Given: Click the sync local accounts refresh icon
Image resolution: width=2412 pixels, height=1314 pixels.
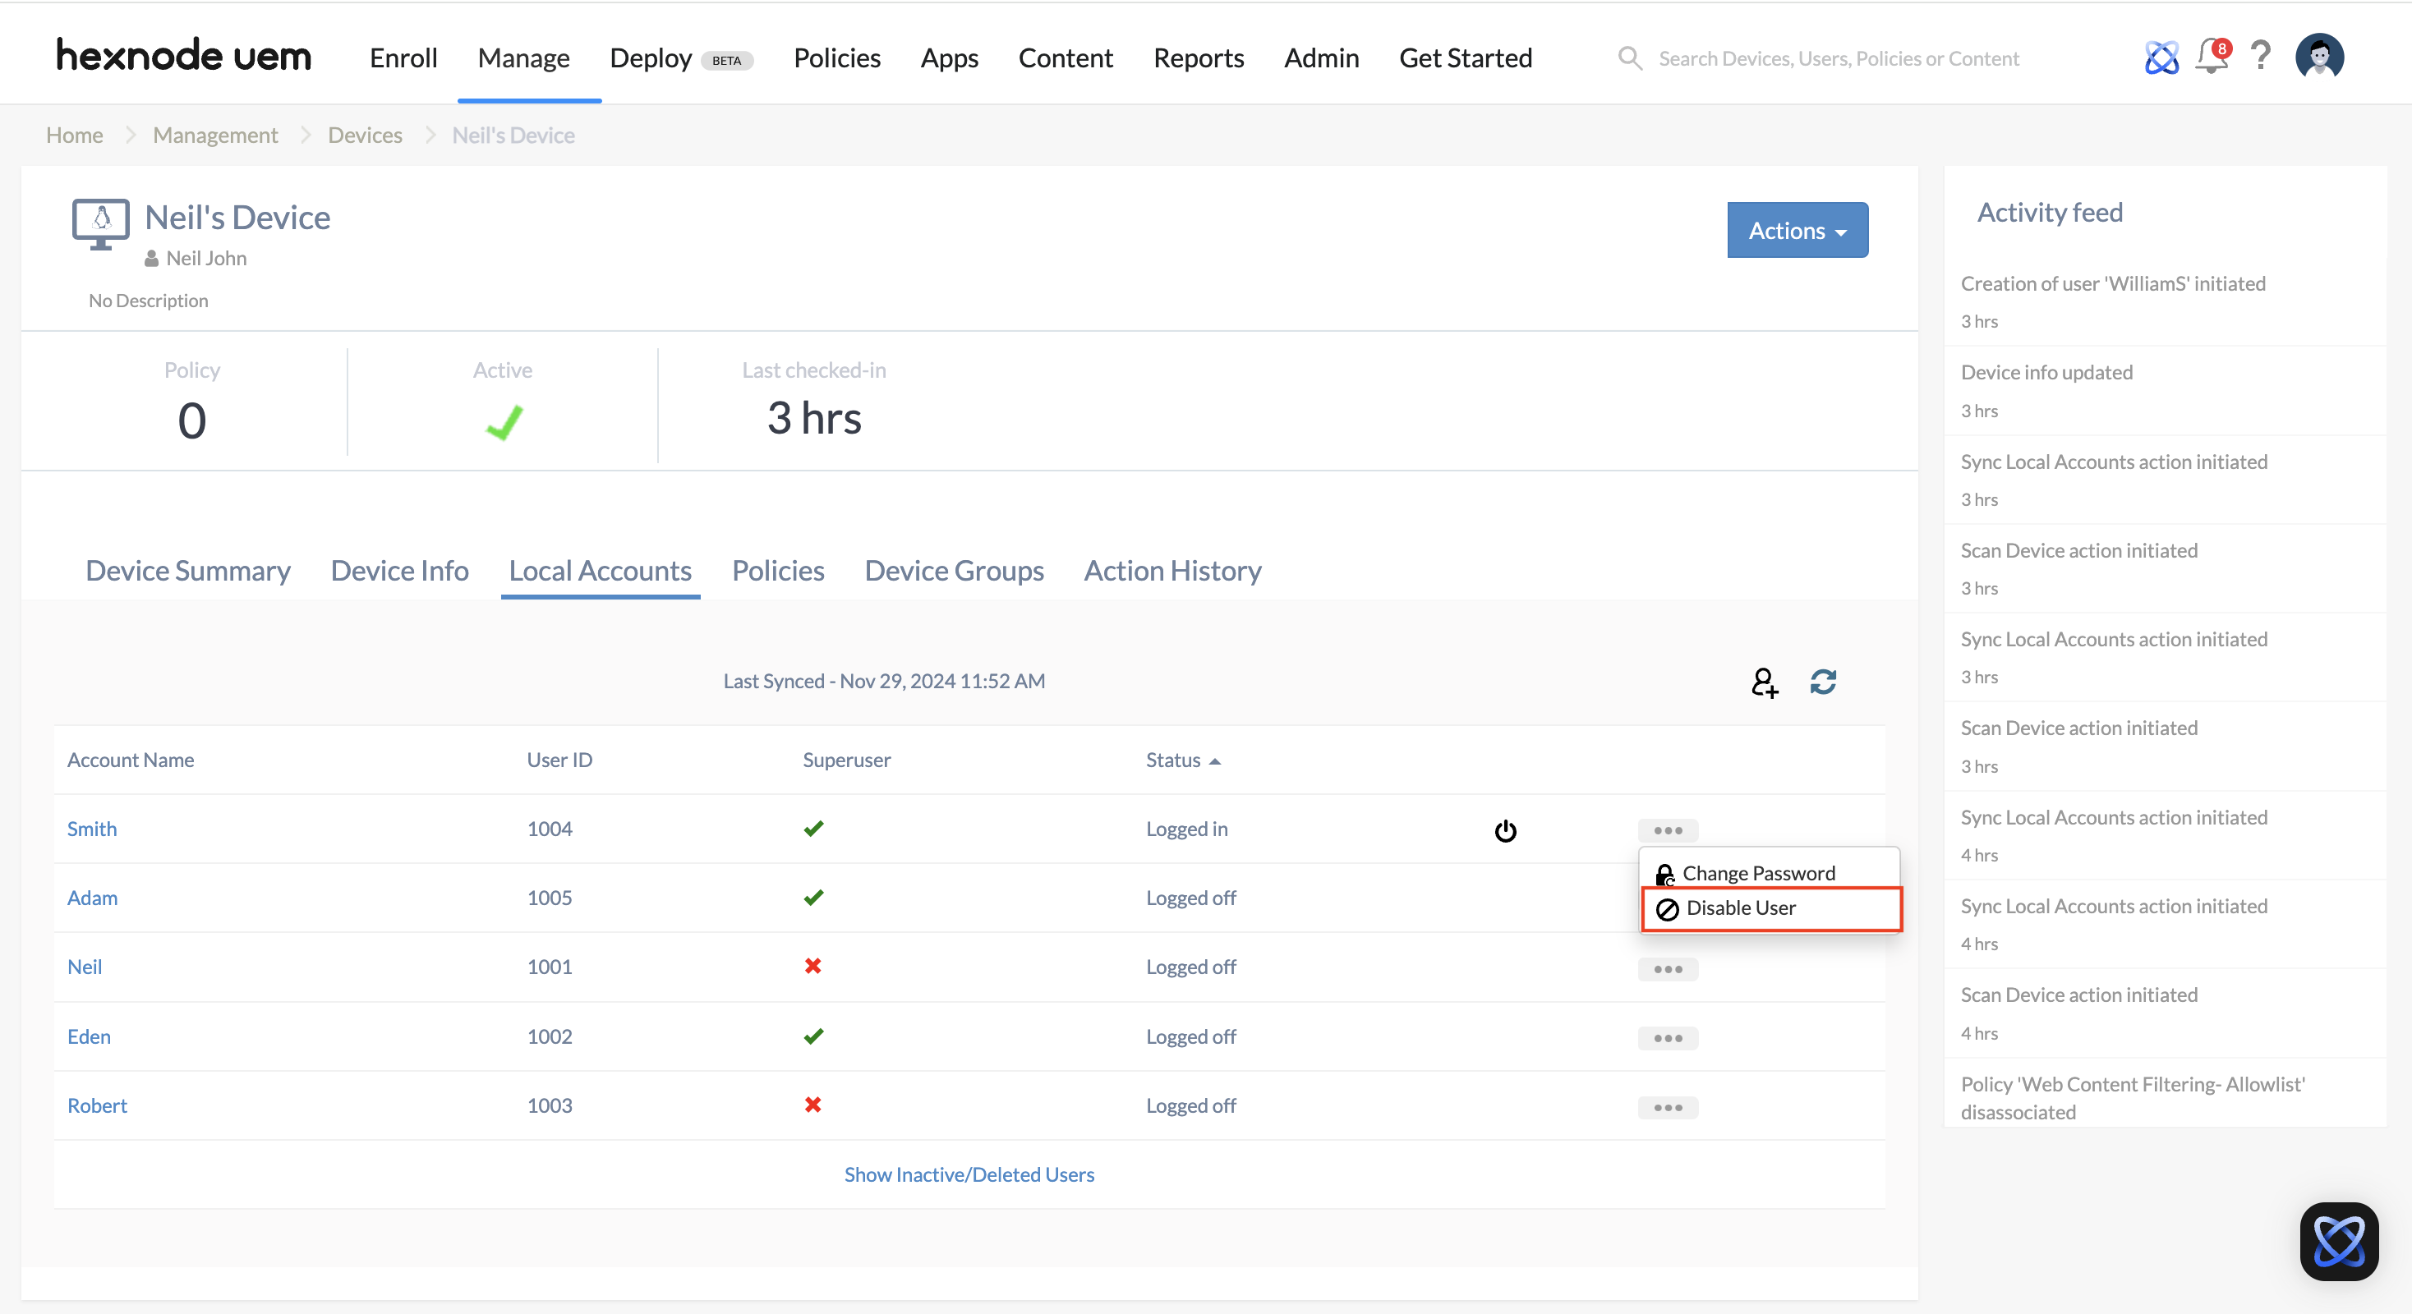Looking at the screenshot, I should tap(1823, 682).
